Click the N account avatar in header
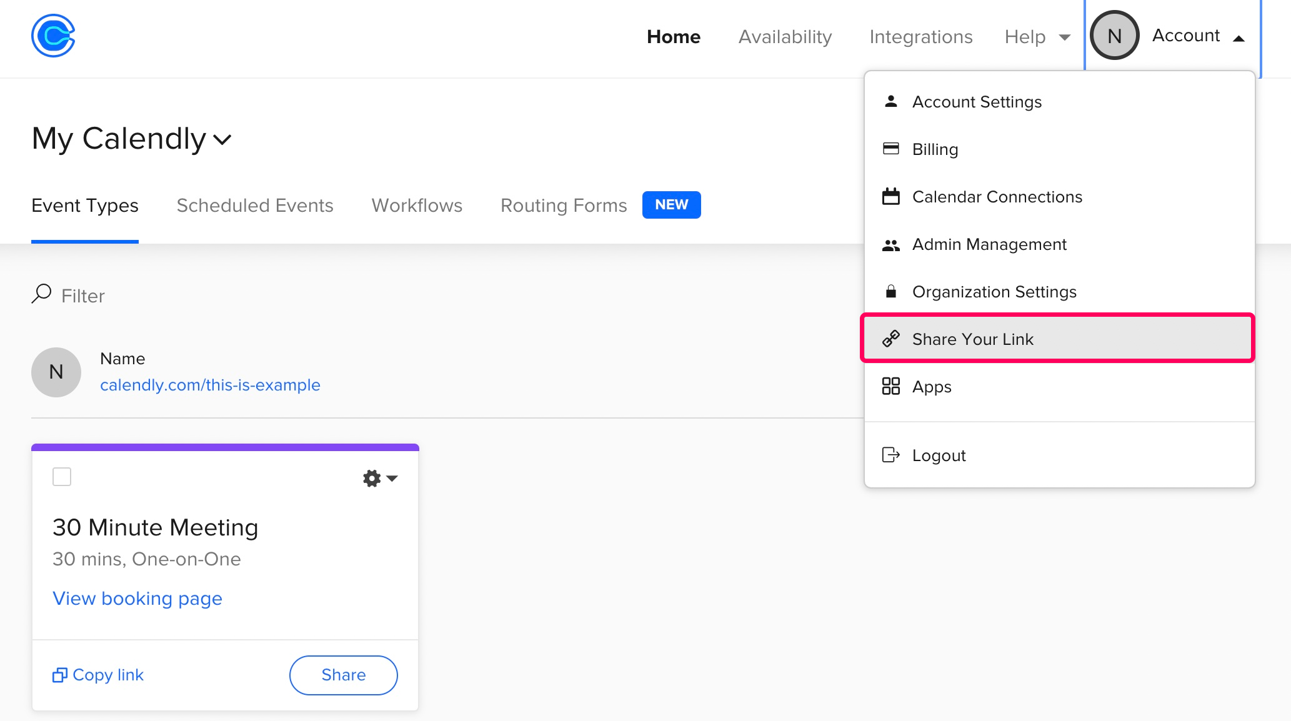The height and width of the screenshot is (721, 1291). tap(1114, 36)
